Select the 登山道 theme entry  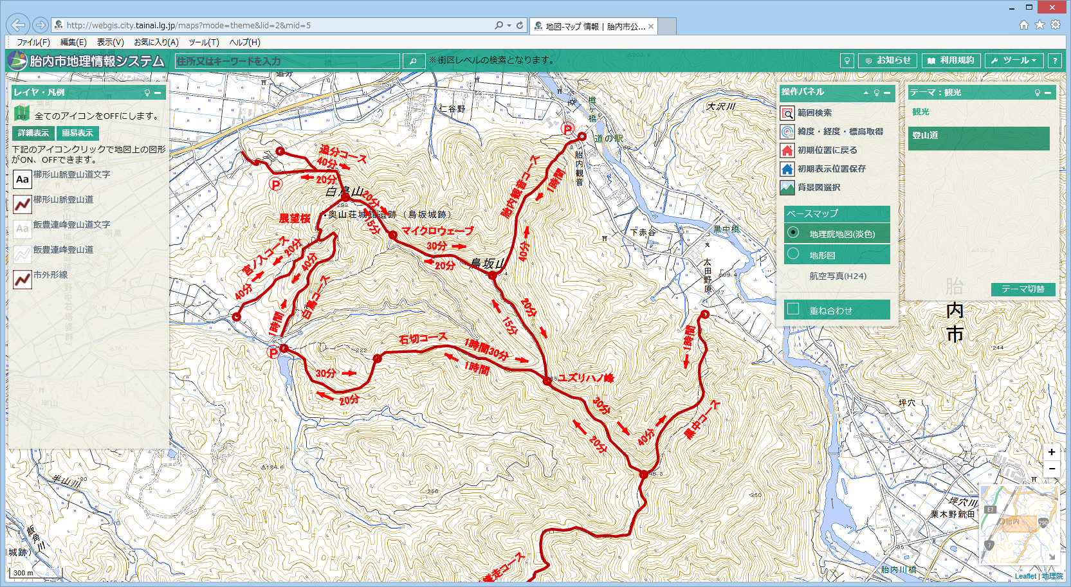(978, 138)
